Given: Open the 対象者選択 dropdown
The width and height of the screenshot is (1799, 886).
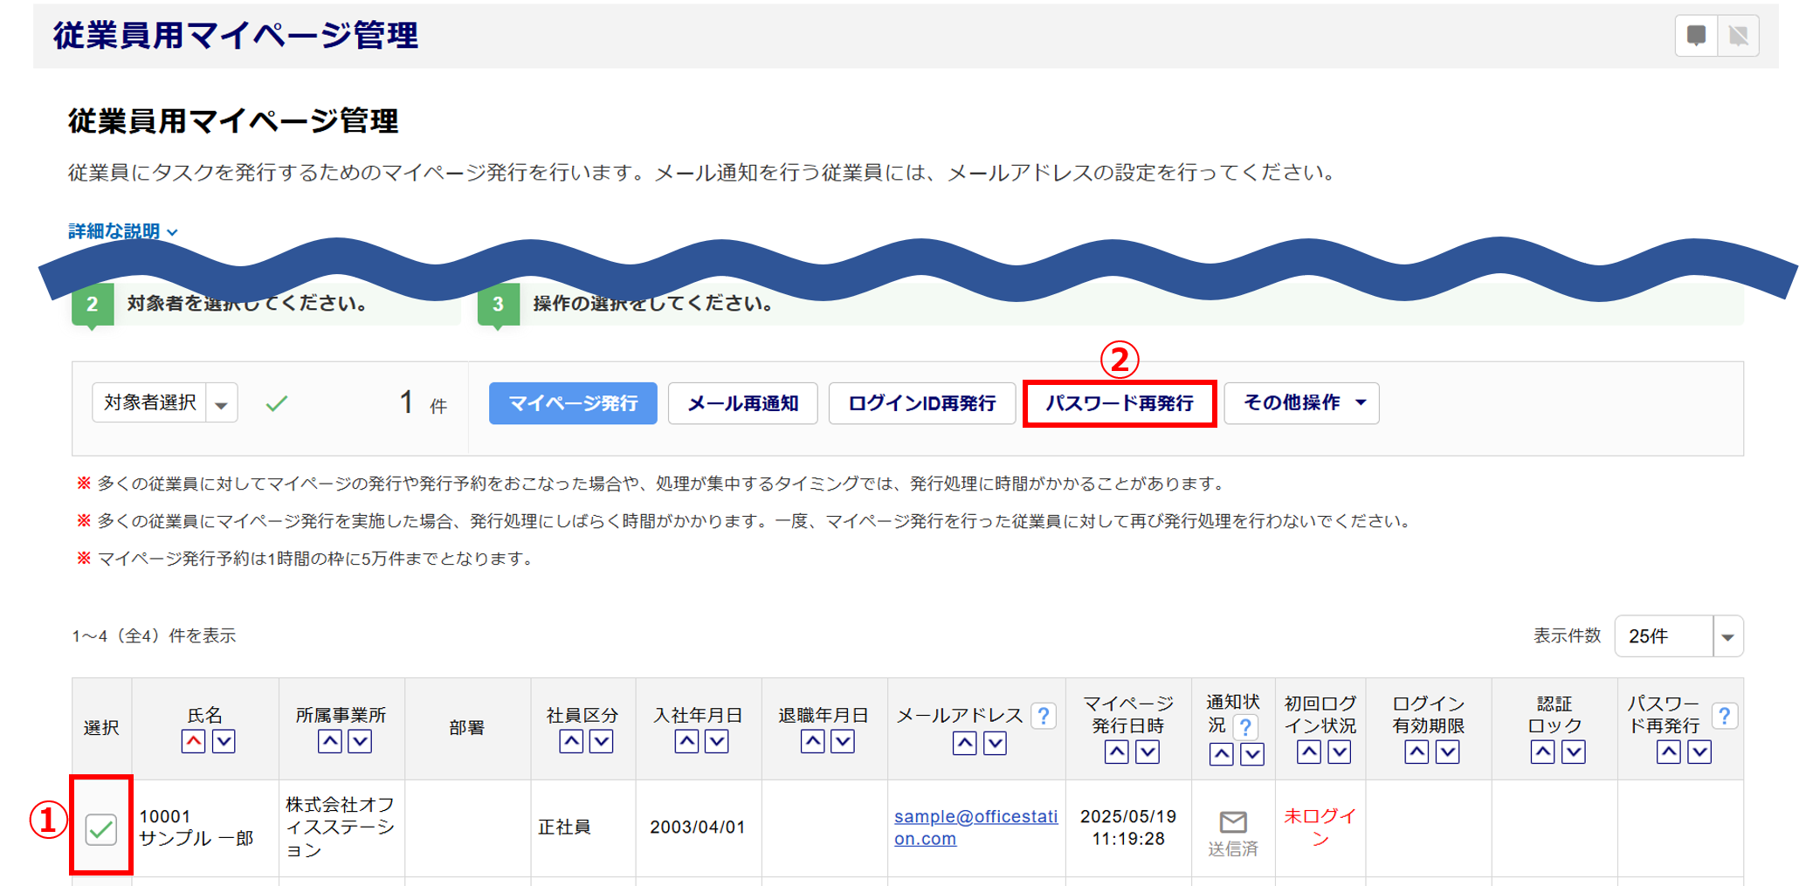Looking at the screenshot, I should [x=222, y=403].
